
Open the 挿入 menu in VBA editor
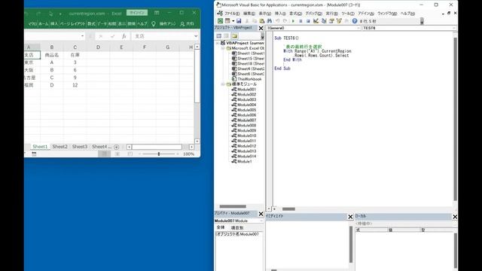tap(280, 14)
